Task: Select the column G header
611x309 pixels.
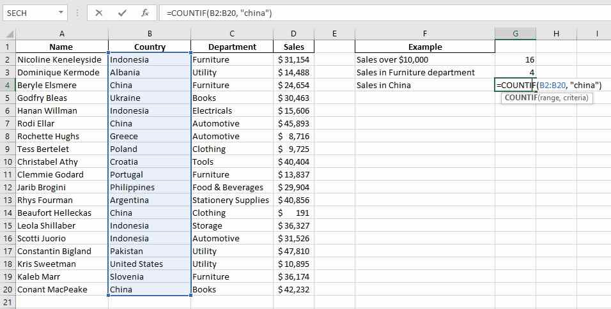Action: 515,34
